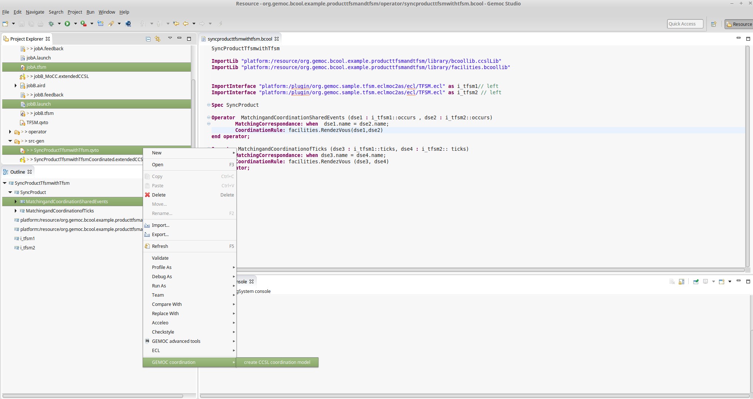753x399 pixels.
Task: Click the editor horizontal scrollbar
Action: point(481,270)
